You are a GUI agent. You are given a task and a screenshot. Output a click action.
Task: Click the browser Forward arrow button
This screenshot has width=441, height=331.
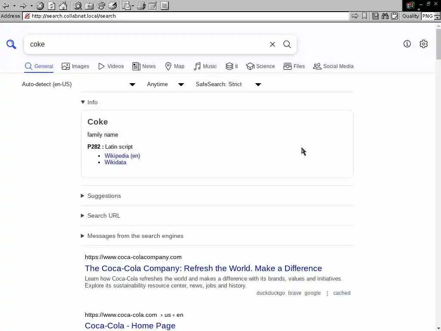pos(23,6)
